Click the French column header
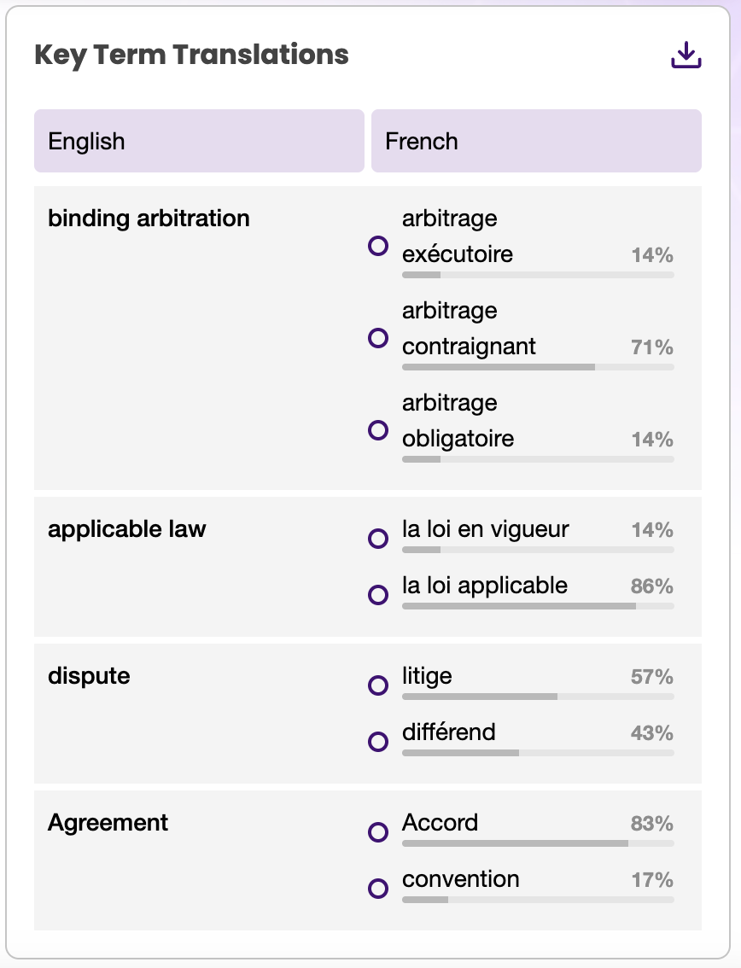This screenshot has height=968, width=741. tap(536, 141)
